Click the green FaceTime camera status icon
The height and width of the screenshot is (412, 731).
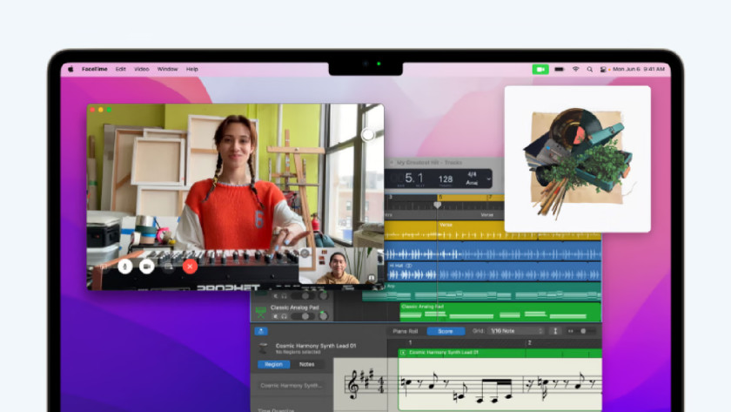pos(540,69)
